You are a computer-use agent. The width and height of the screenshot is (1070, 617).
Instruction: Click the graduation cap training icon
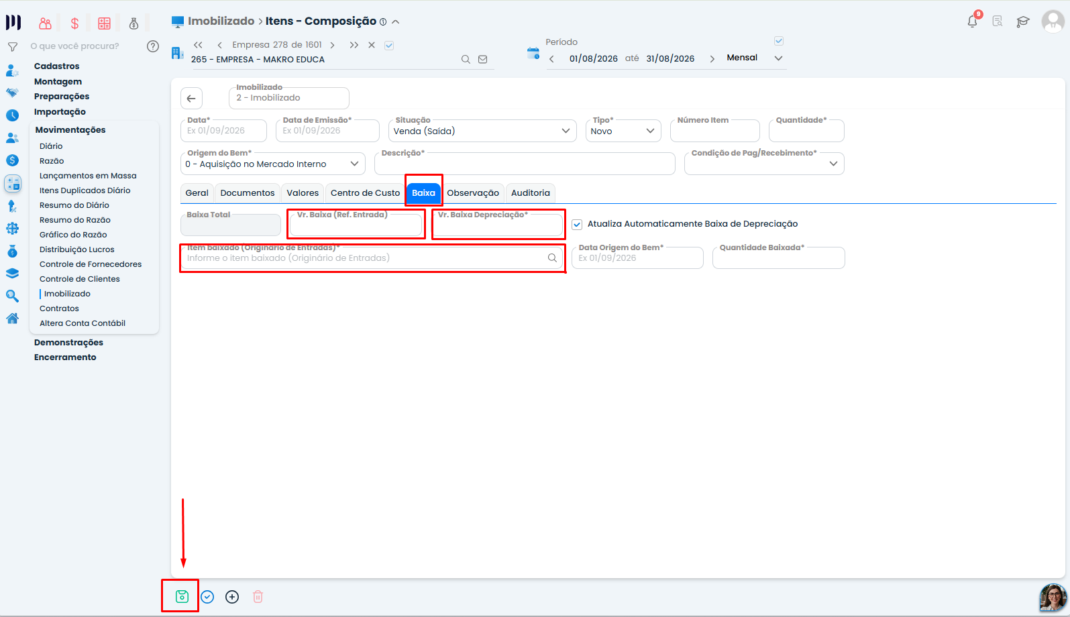(1022, 21)
